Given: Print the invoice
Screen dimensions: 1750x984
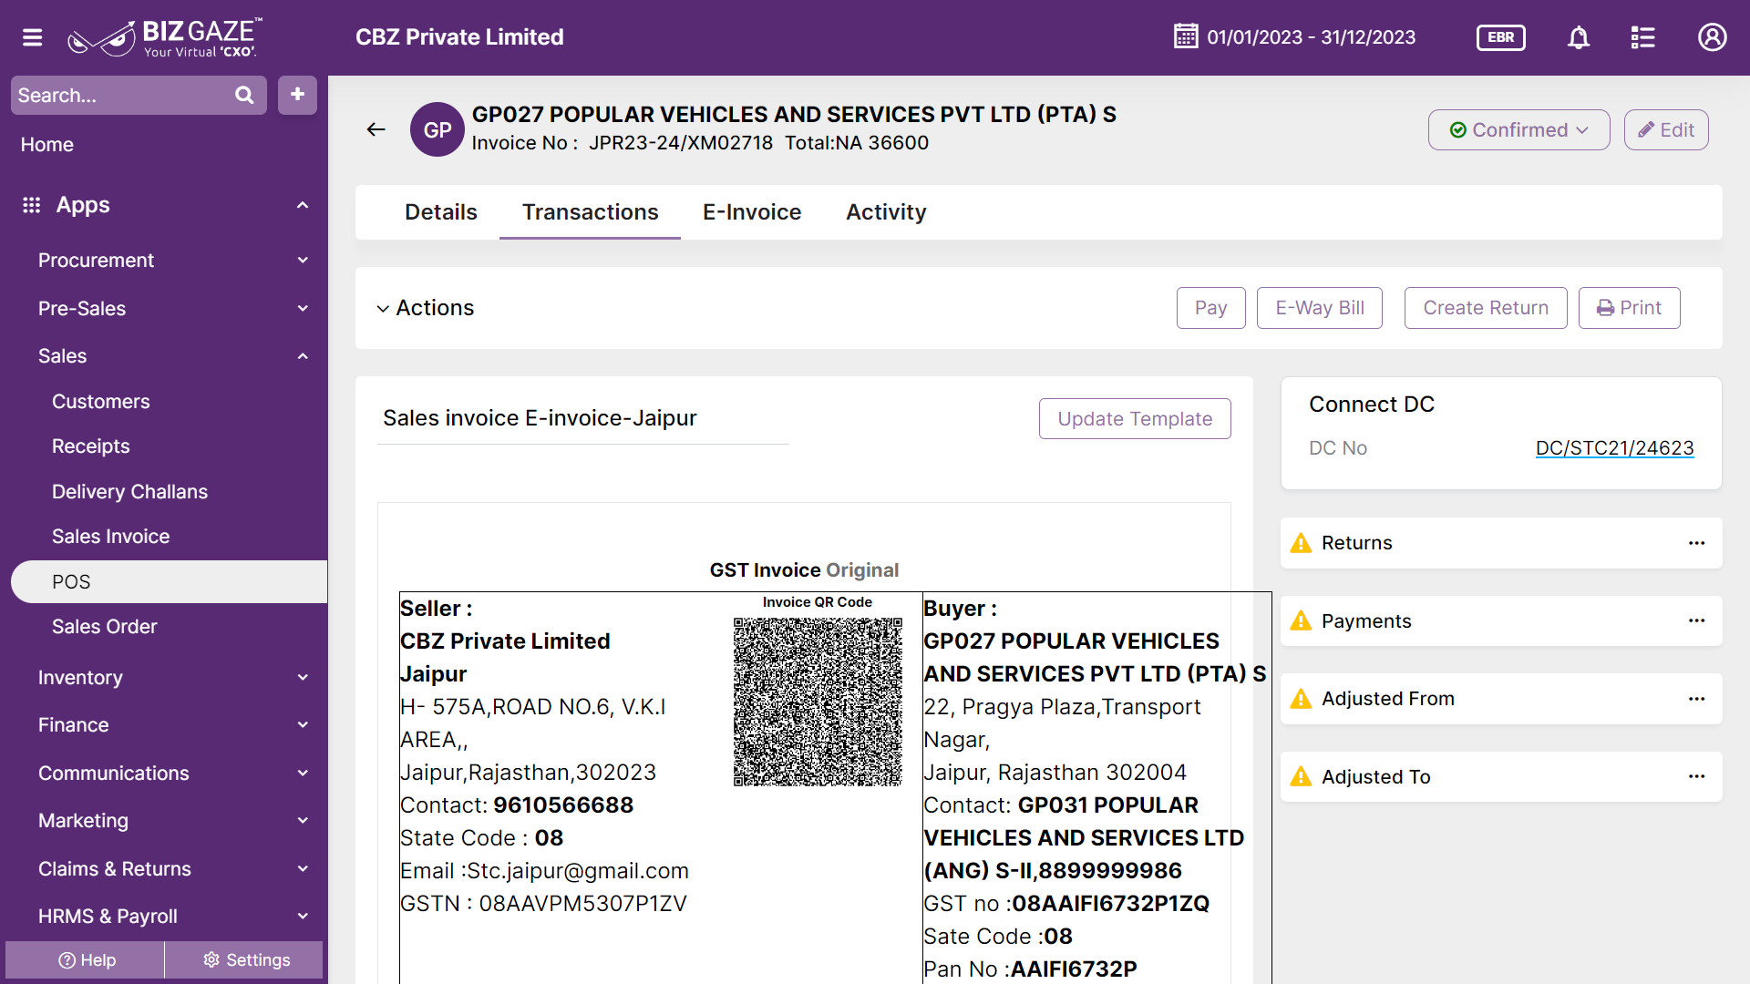Looking at the screenshot, I should coord(1629,308).
